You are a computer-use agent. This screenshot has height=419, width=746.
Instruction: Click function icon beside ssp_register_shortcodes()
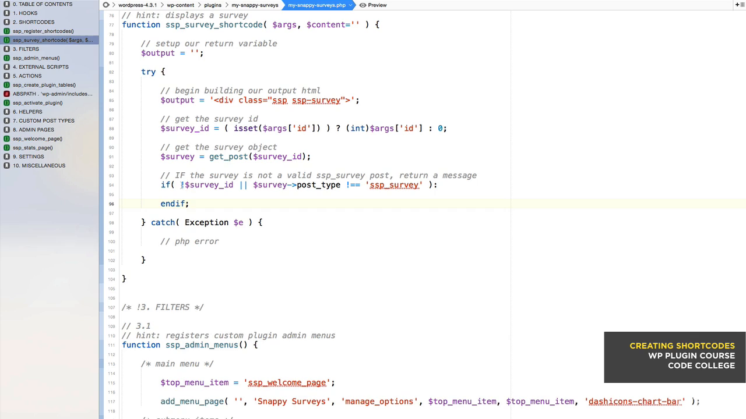point(7,31)
